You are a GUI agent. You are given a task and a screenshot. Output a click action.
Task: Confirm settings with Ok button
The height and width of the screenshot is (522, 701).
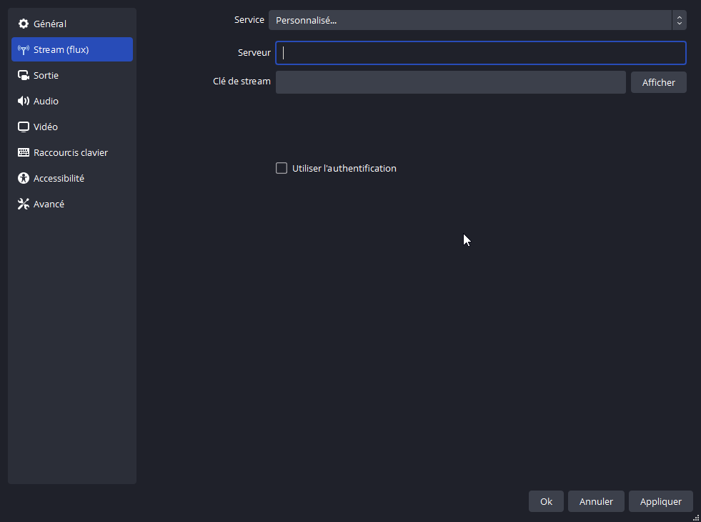pyautogui.click(x=546, y=501)
